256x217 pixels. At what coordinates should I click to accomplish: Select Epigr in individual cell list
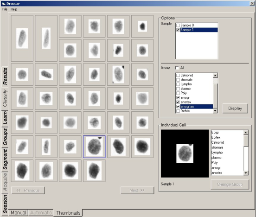coord(215,133)
